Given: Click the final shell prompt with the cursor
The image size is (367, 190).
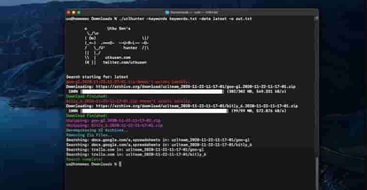Looking at the screenshot, I should pos(94,165).
